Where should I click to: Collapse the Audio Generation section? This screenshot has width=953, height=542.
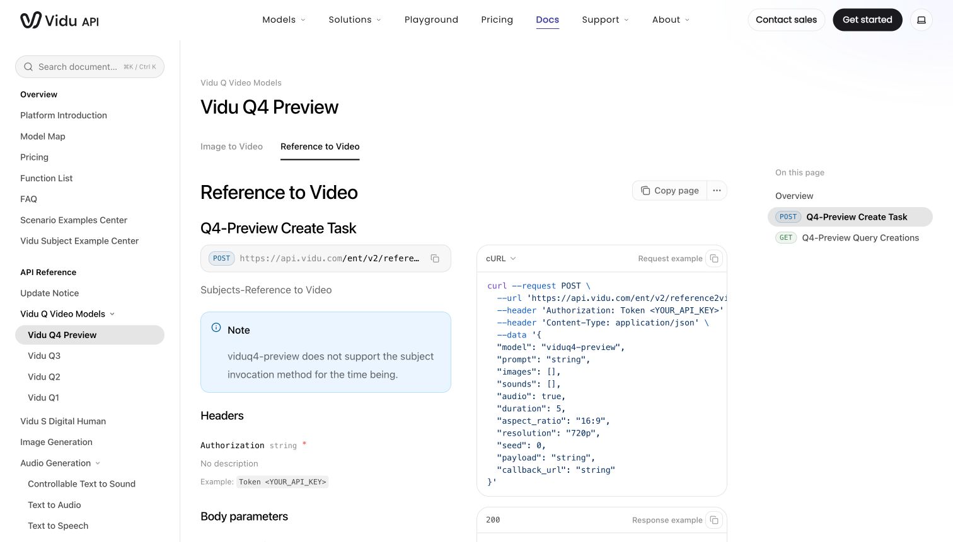[60, 463]
